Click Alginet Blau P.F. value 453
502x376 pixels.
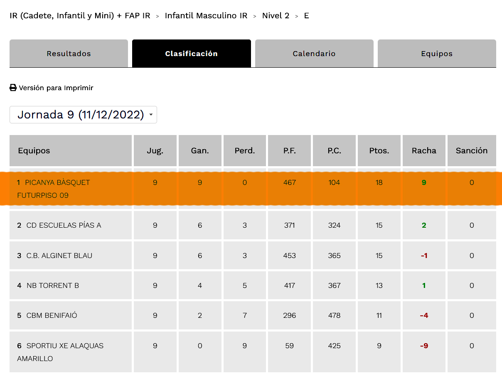290,256
